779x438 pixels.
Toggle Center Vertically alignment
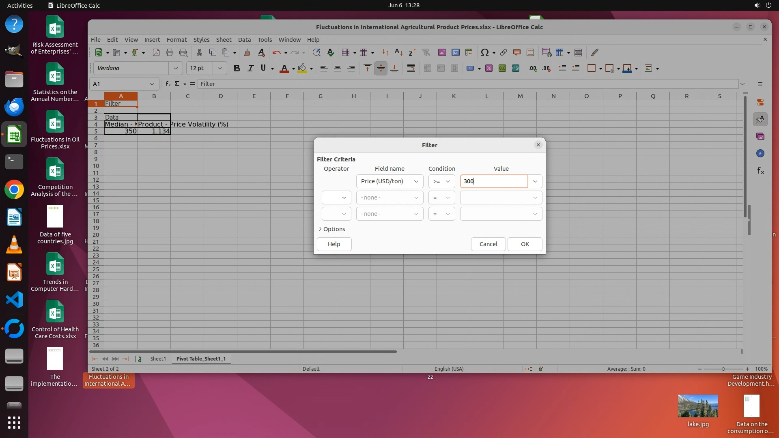[381, 68]
